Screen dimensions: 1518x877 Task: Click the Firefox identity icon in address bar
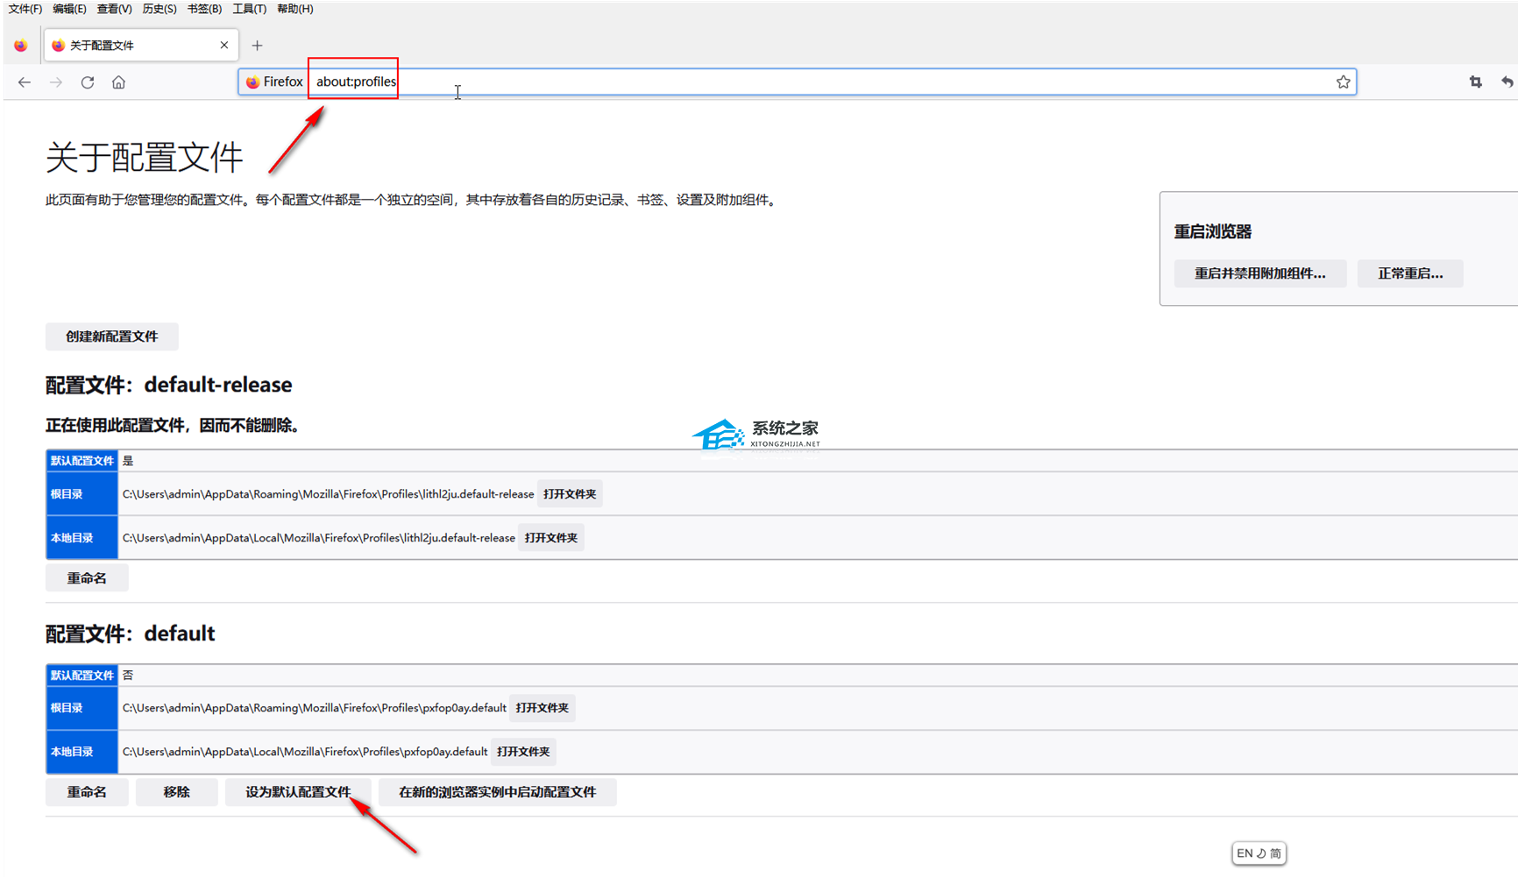point(252,82)
